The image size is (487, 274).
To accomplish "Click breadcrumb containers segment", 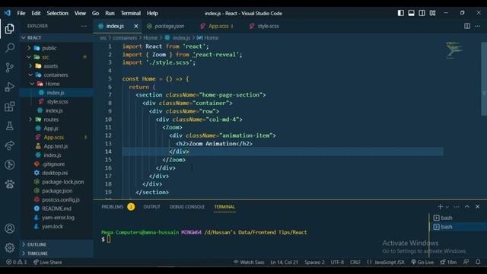I will pyautogui.click(x=125, y=38).
